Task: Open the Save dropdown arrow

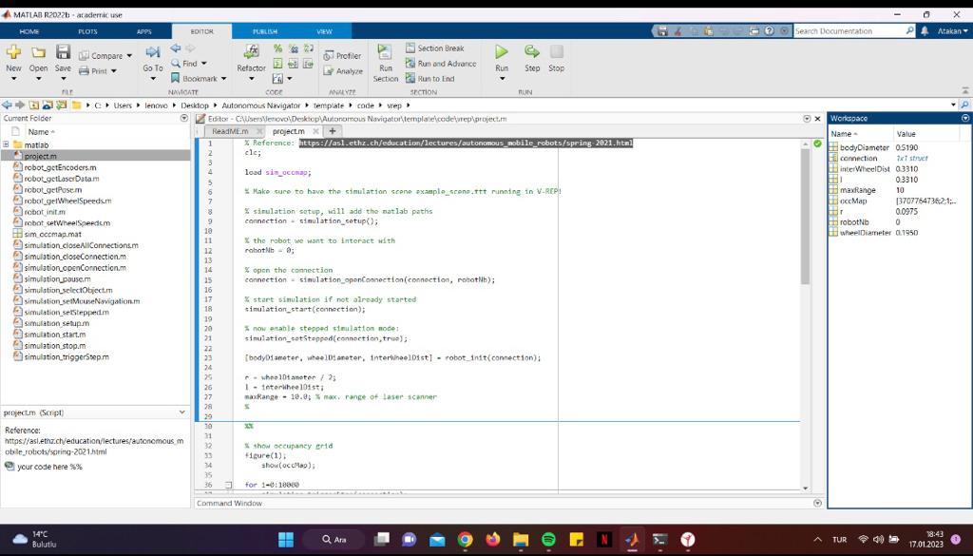Action: (63, 79)
